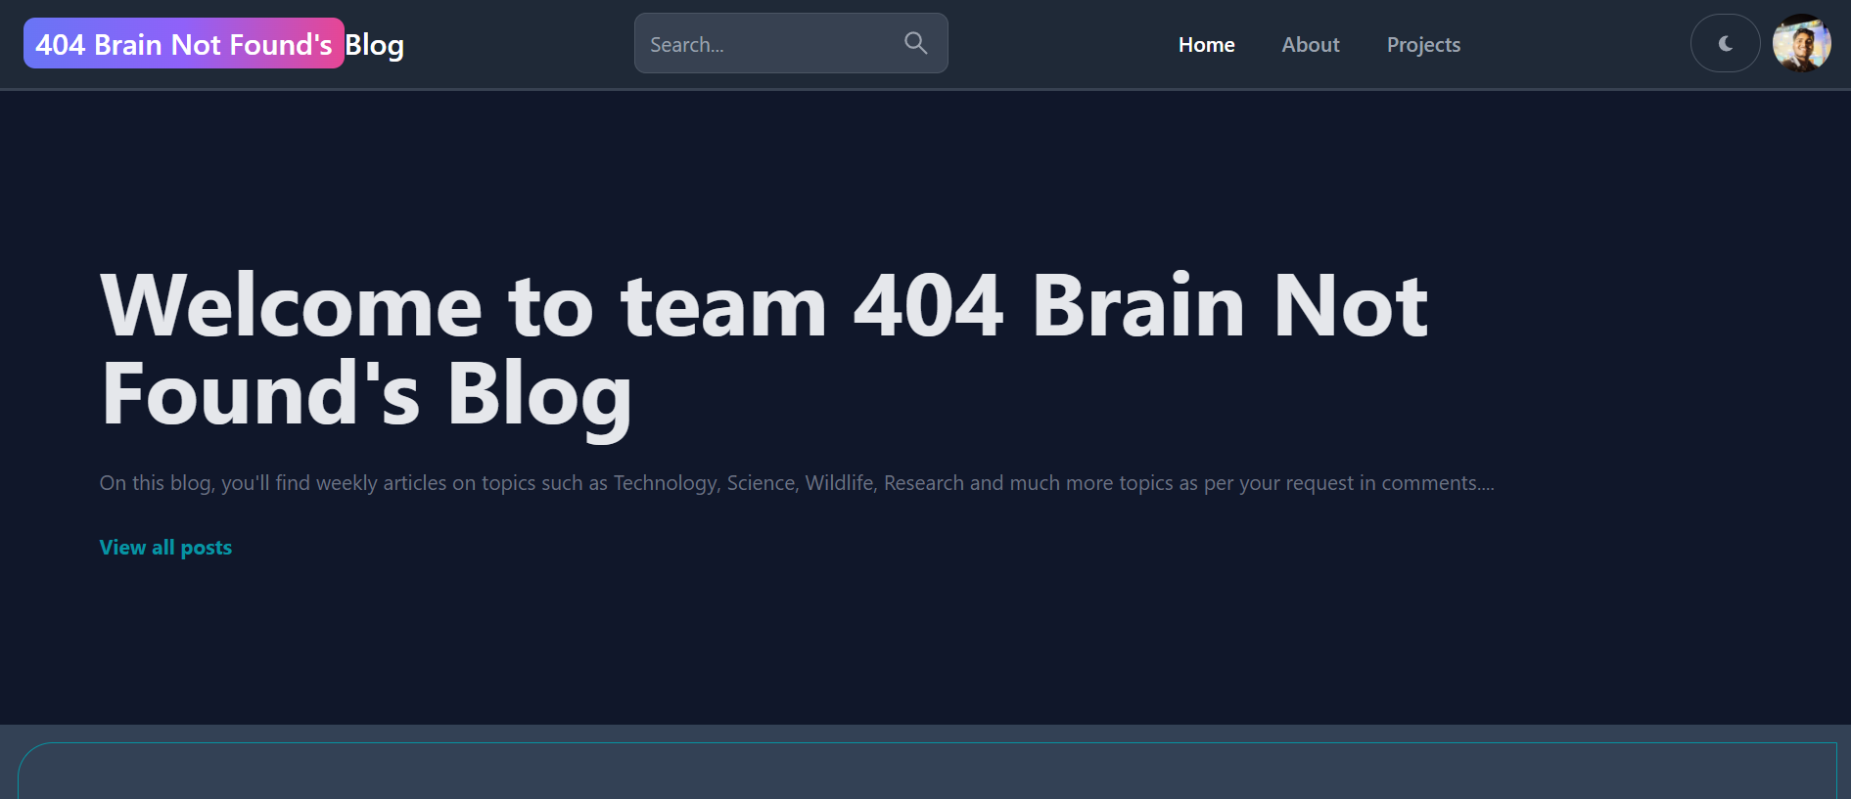Open the Projects page link
1851x799 pixels.
[1423, 45]
